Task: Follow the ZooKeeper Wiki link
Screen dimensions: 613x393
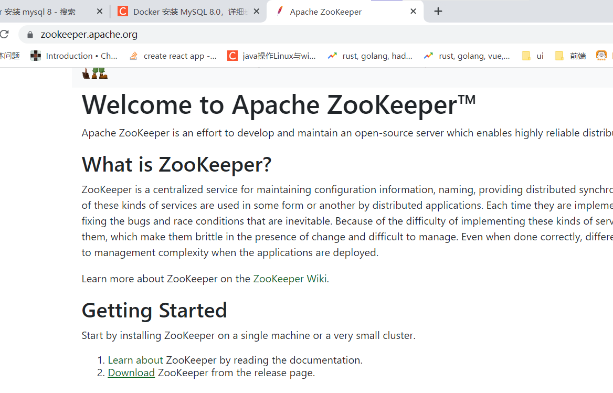Action: (290, 279)
